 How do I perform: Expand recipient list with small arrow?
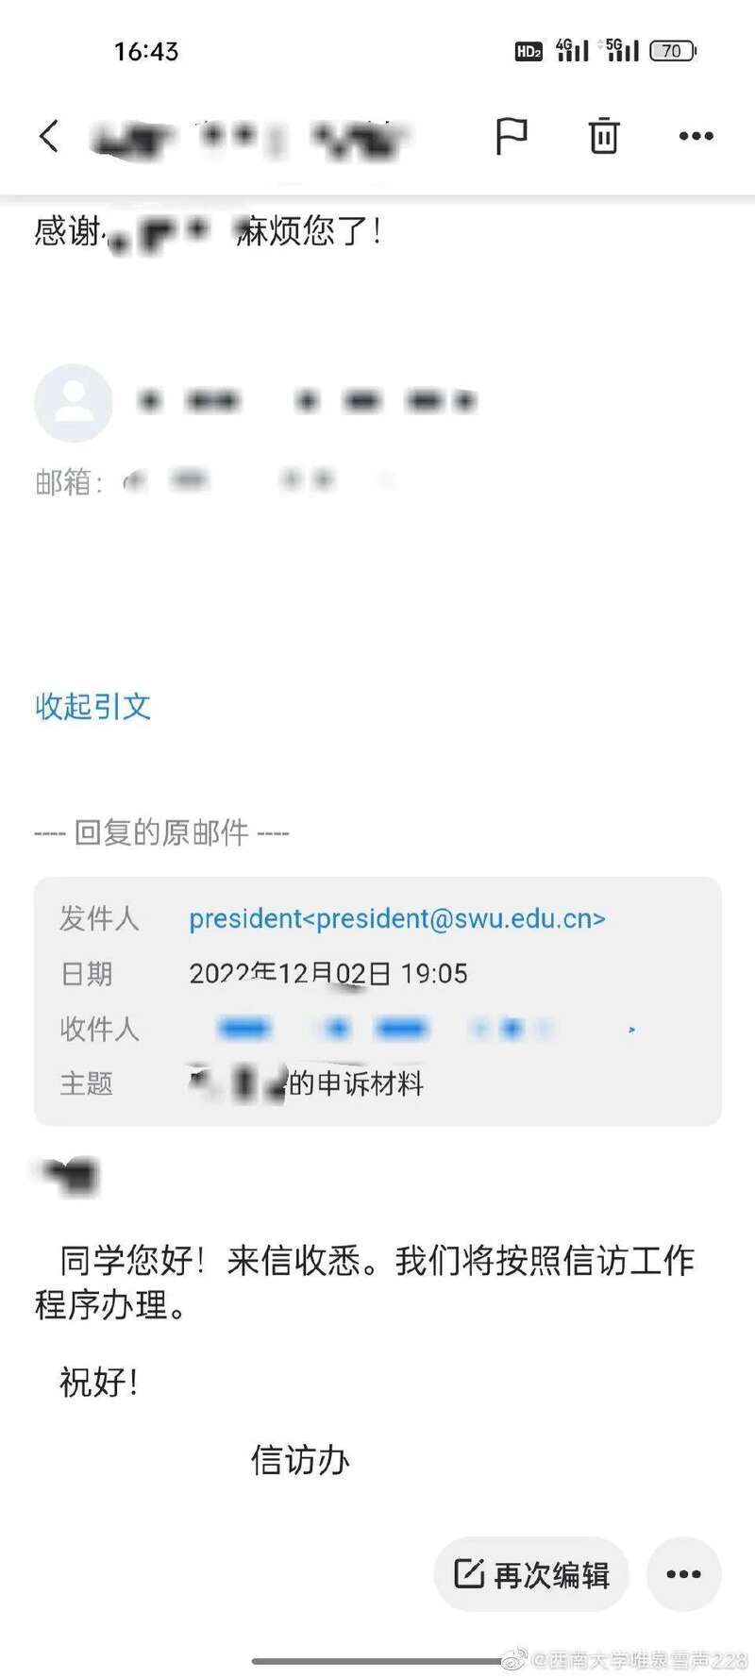631,1030
